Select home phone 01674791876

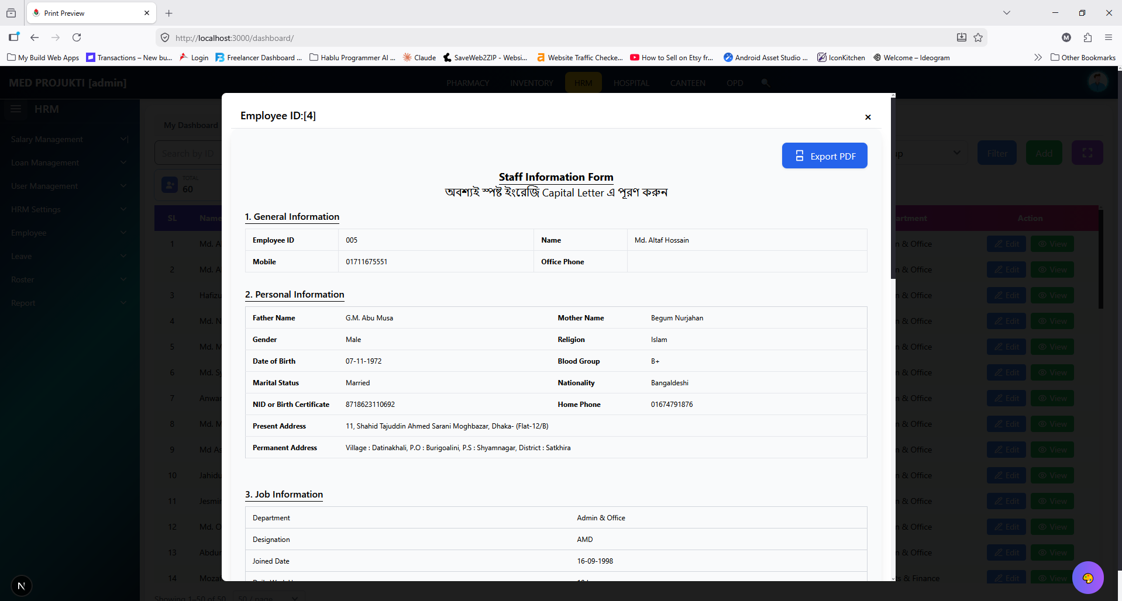click(672, 405)
